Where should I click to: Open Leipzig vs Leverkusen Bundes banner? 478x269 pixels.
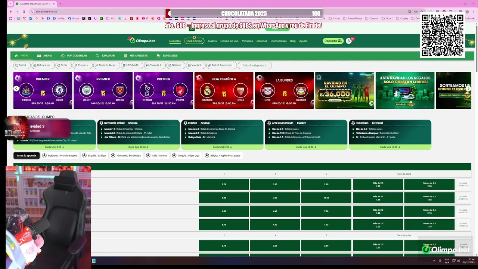[x=284, y=90]
